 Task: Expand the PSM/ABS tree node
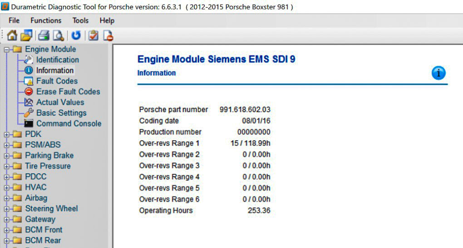6,145
